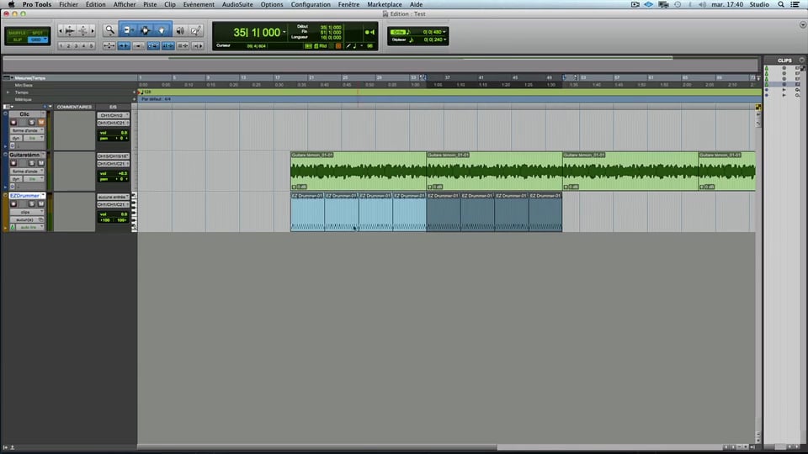Screen dimensions: 808x454
Task: Toggle Zoom Toggle button below tools
Action: coord(109,45)
